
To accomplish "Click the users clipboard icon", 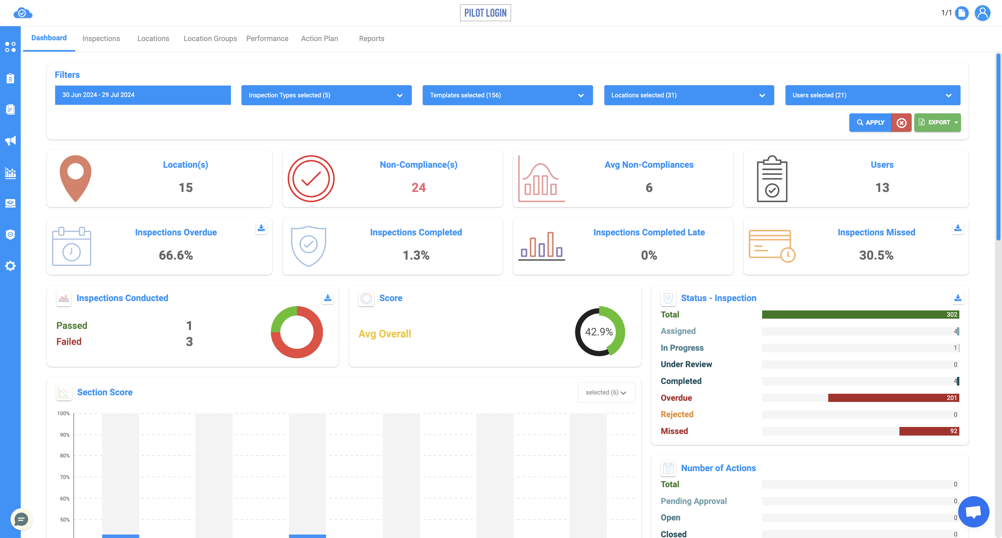I will click(772, 178).
